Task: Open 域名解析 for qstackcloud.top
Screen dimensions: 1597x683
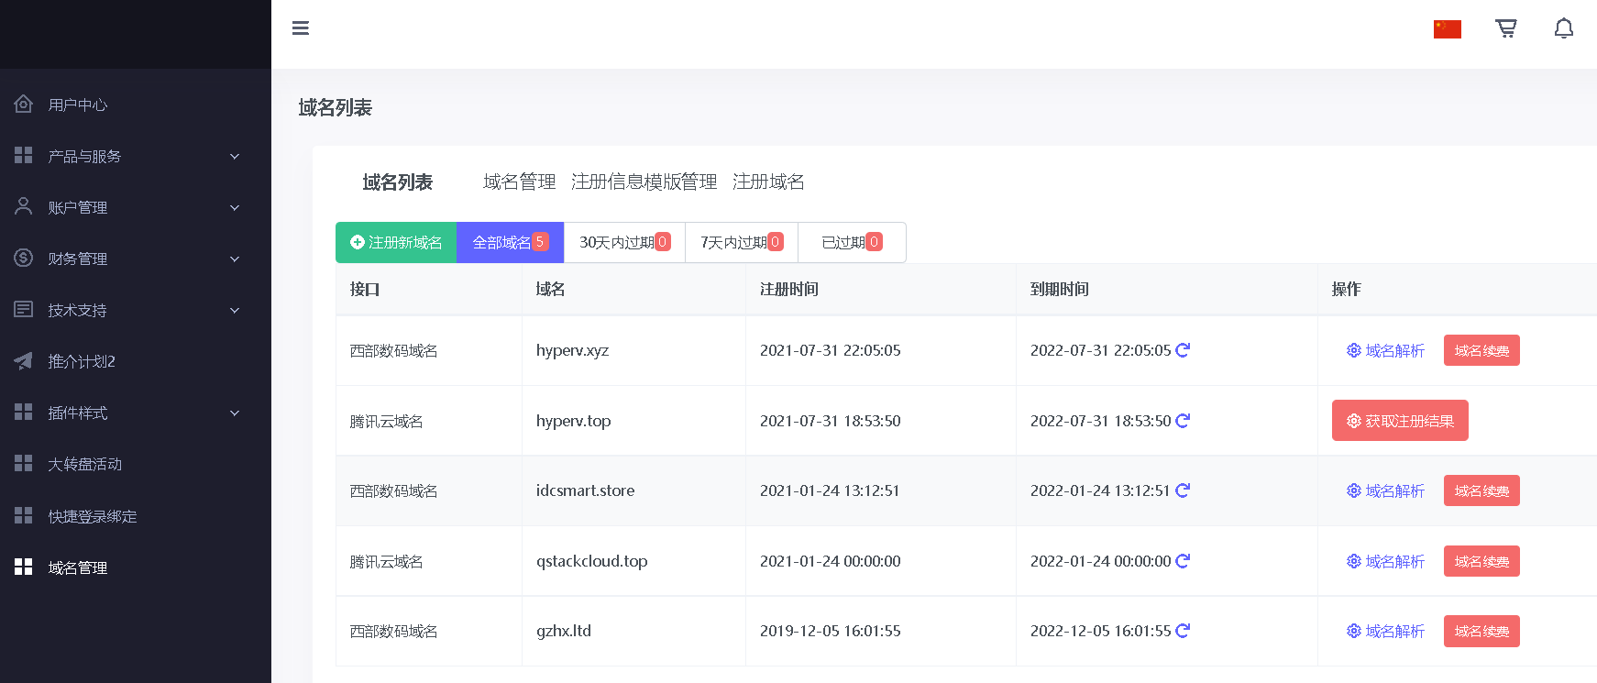Action: pyautogui.click(x=1385, y=561)
